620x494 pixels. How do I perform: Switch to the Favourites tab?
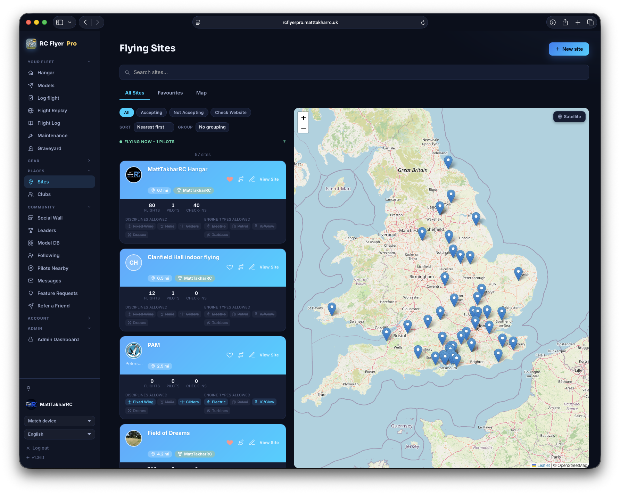(x=170, y=93)
